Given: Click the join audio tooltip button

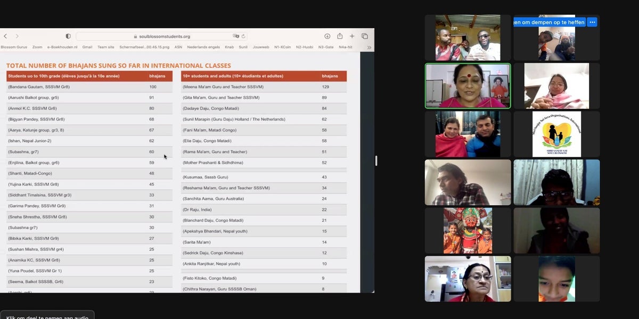Looking at the screenshot, I should 47,316.
